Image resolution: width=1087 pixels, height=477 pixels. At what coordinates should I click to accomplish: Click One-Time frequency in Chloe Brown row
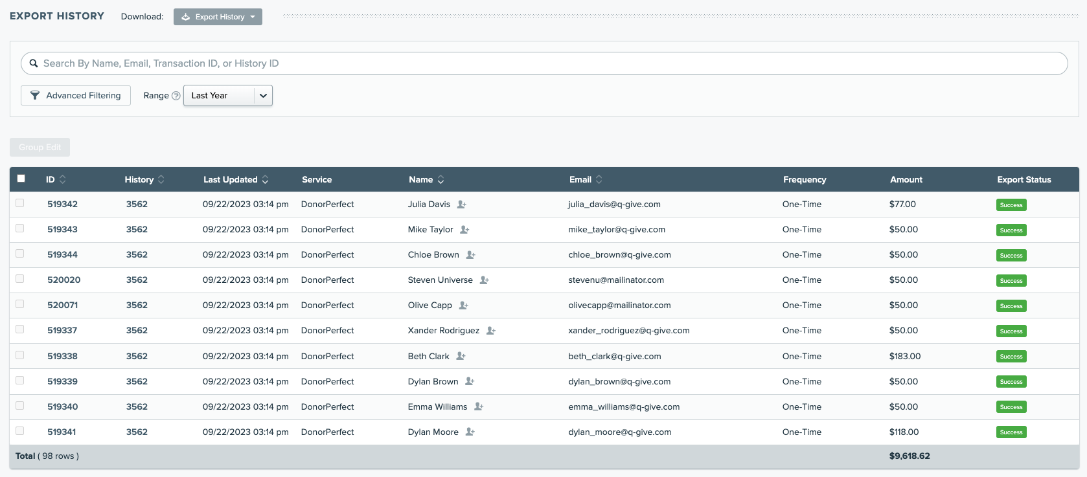coord(802,255)
